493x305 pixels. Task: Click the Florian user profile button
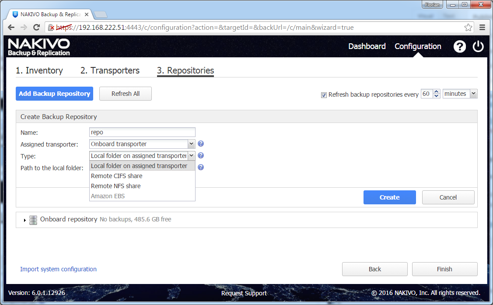click(x=432, y=5)
